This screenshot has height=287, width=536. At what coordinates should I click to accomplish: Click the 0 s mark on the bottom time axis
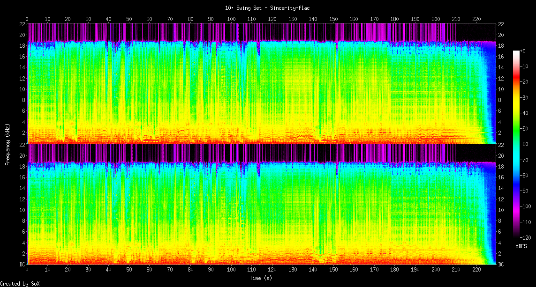(x=27, y=270)
